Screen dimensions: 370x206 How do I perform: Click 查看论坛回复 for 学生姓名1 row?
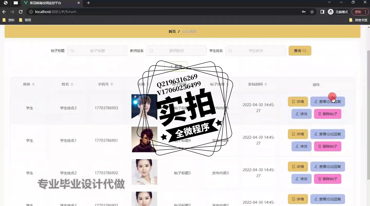(x=328, y=134)
